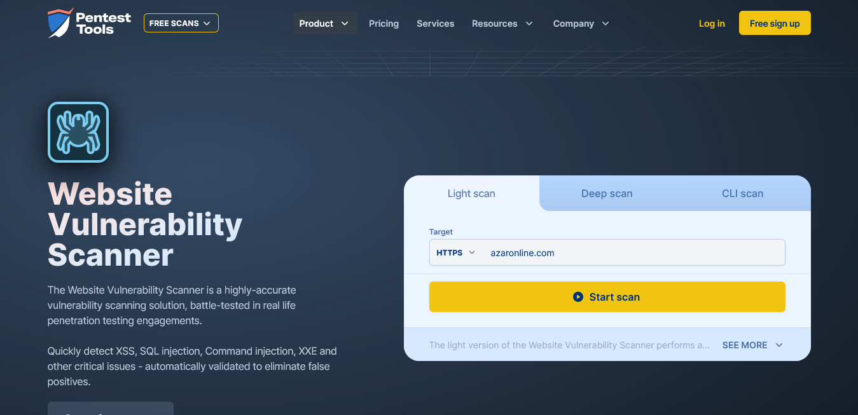Click the Pentest Tools wordmark text
858x415 pixels.
tap(104, 24)
